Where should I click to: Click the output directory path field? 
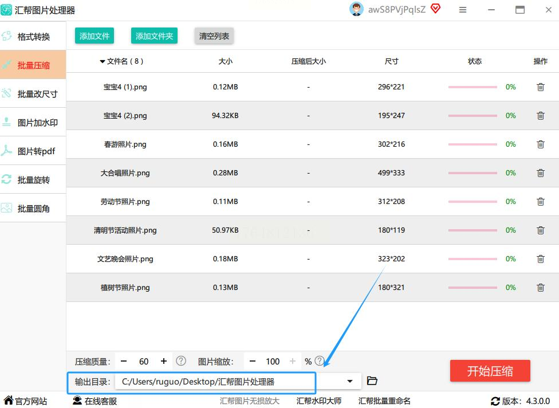(218, 382)
